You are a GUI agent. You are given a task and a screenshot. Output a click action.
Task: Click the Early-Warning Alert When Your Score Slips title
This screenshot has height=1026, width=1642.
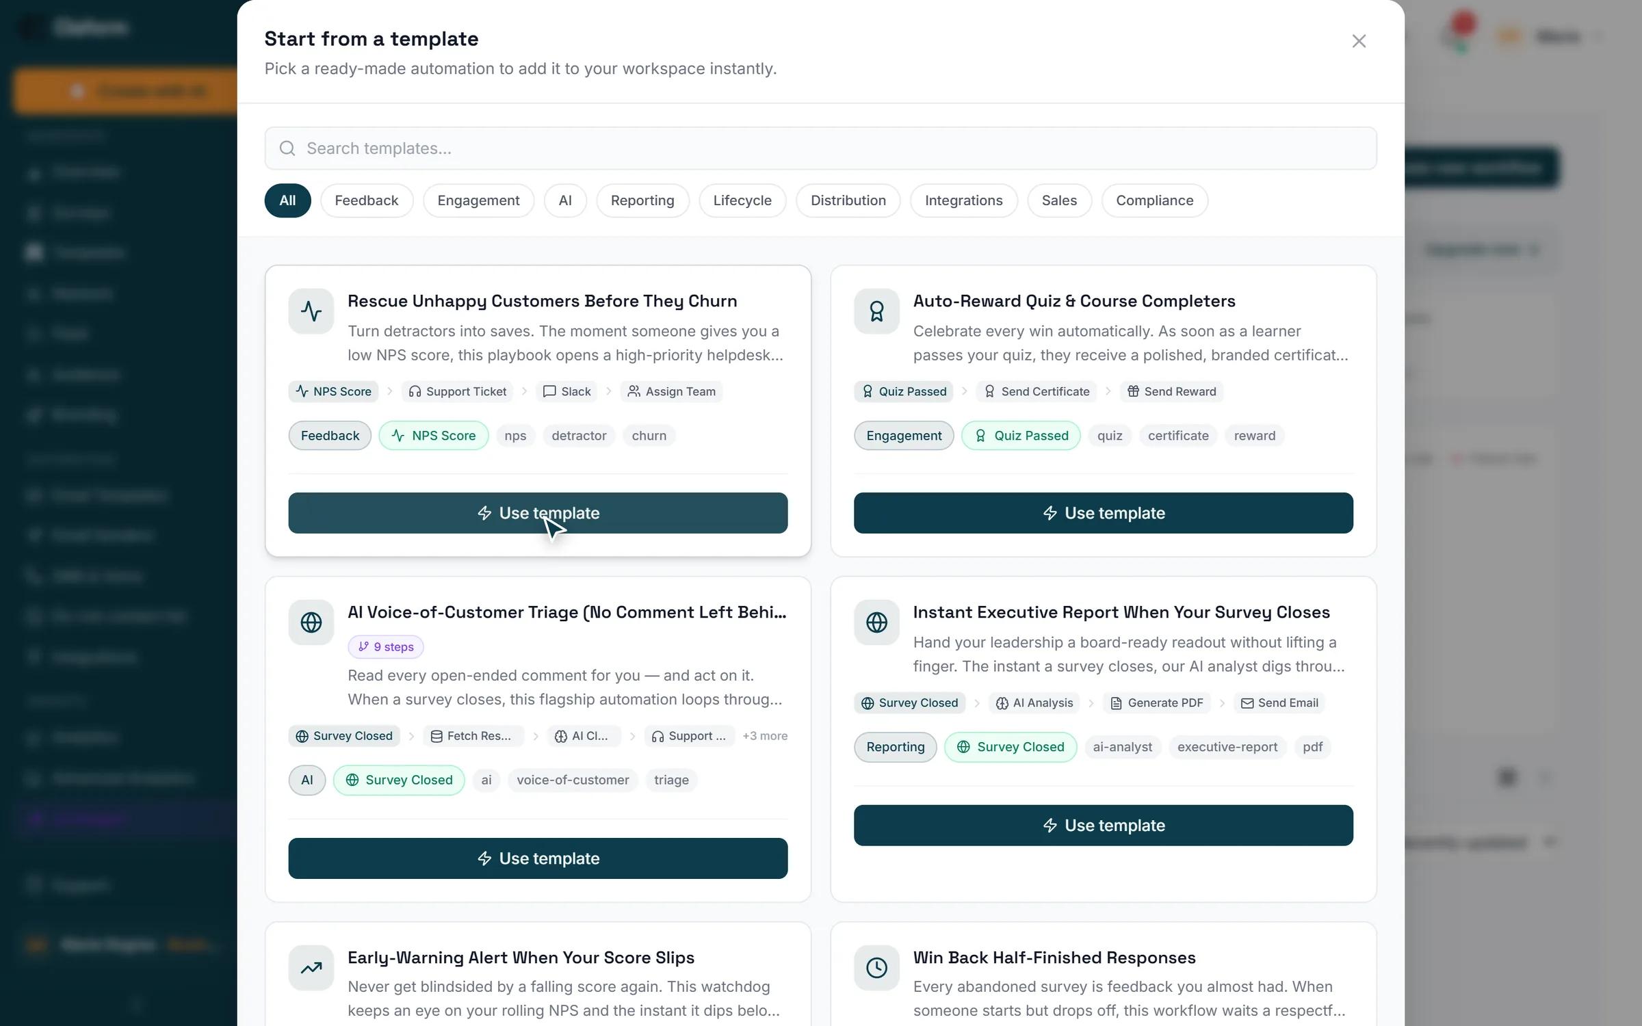(521, 958)
